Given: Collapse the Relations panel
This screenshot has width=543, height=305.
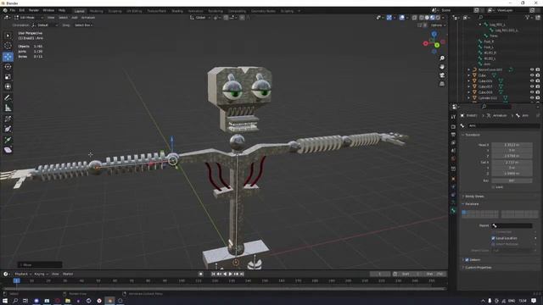Looking at the screenshot, I should coord(472,204).
